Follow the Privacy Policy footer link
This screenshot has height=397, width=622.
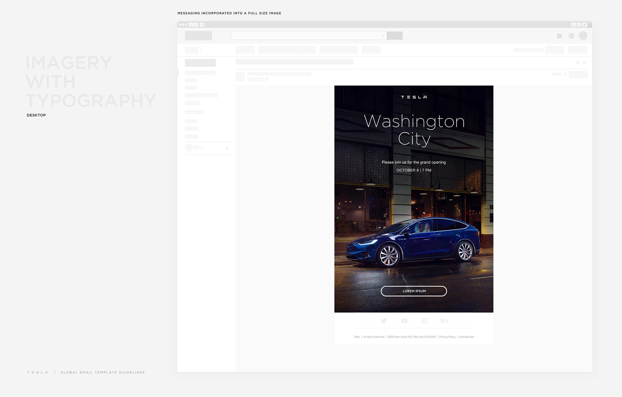[x=447, y=337]
